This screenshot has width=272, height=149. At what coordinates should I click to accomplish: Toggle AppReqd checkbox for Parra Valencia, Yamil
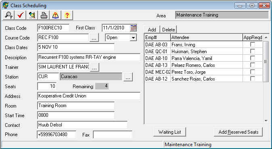coord(253,58)
